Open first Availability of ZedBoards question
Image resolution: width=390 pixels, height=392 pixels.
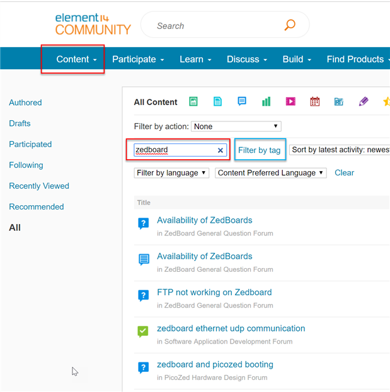[x=205, y=220]
